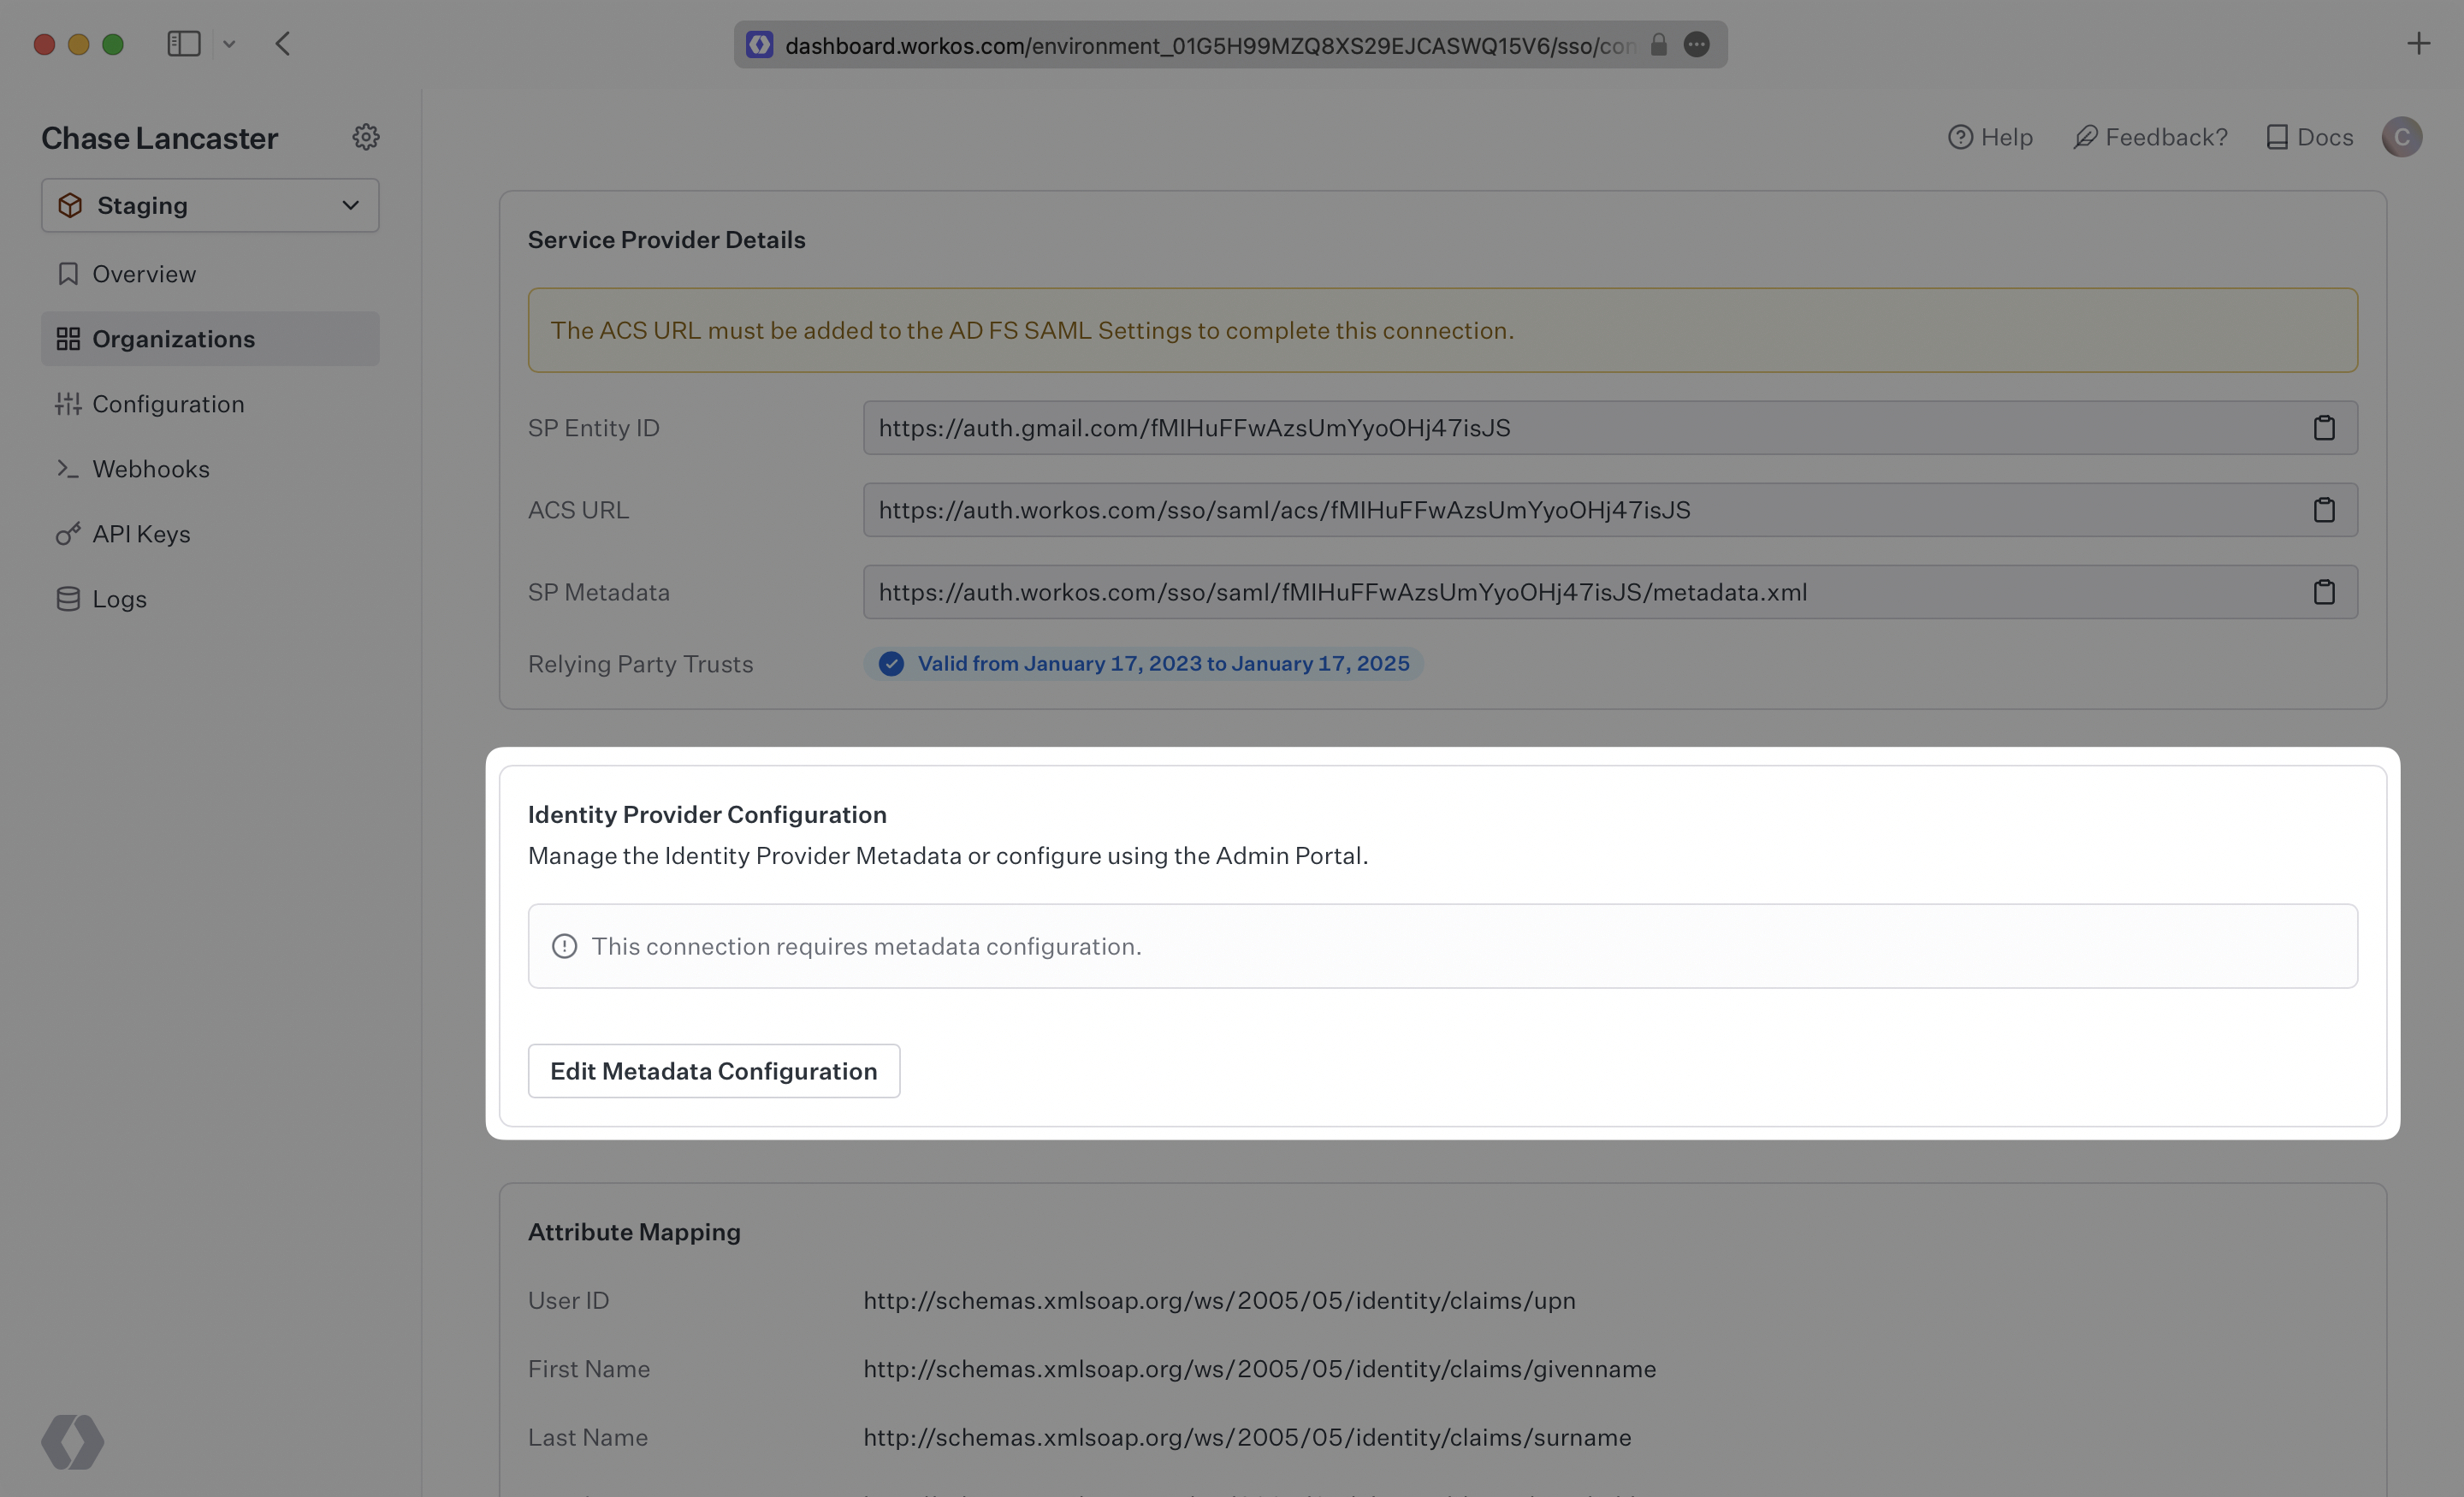
Task: Toggle the browser sidebar panel
Action: coord(184,43)
